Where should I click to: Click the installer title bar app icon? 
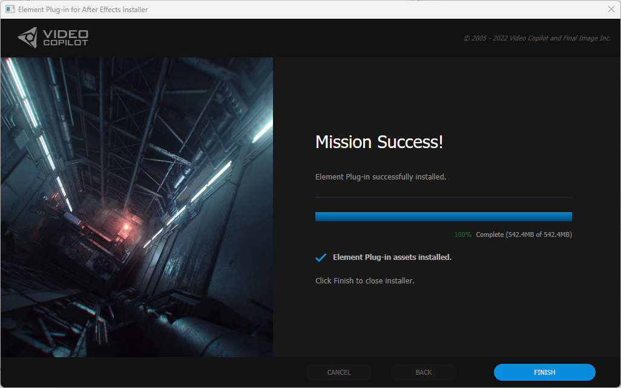click(x=10, y=9)
